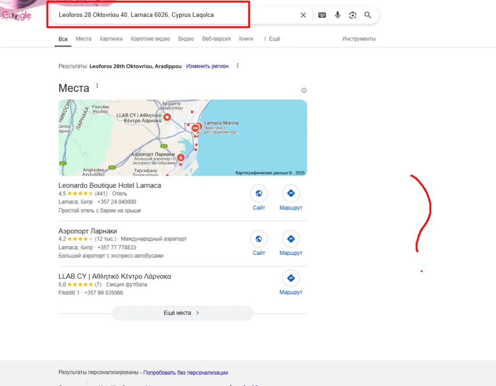Image resolution: width=496 pixels, height=386 pixels.
Task: Click Filoktiti 1 address text
Action: point(69,293)
